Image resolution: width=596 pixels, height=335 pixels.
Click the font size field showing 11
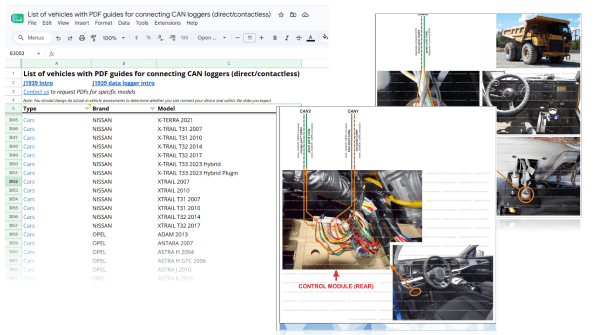pos(250,38)
